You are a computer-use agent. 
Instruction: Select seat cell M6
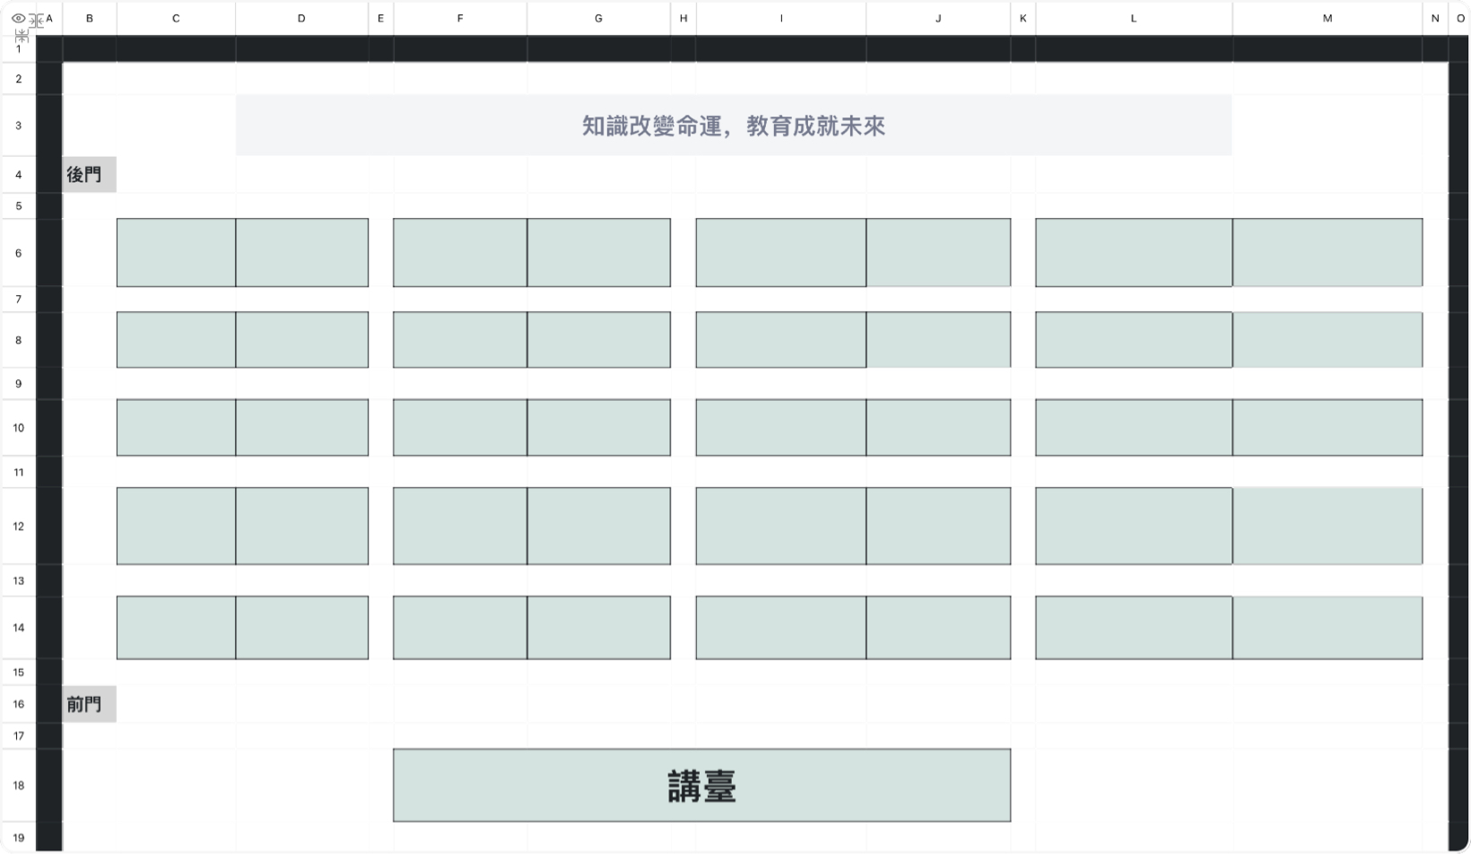1327,253
